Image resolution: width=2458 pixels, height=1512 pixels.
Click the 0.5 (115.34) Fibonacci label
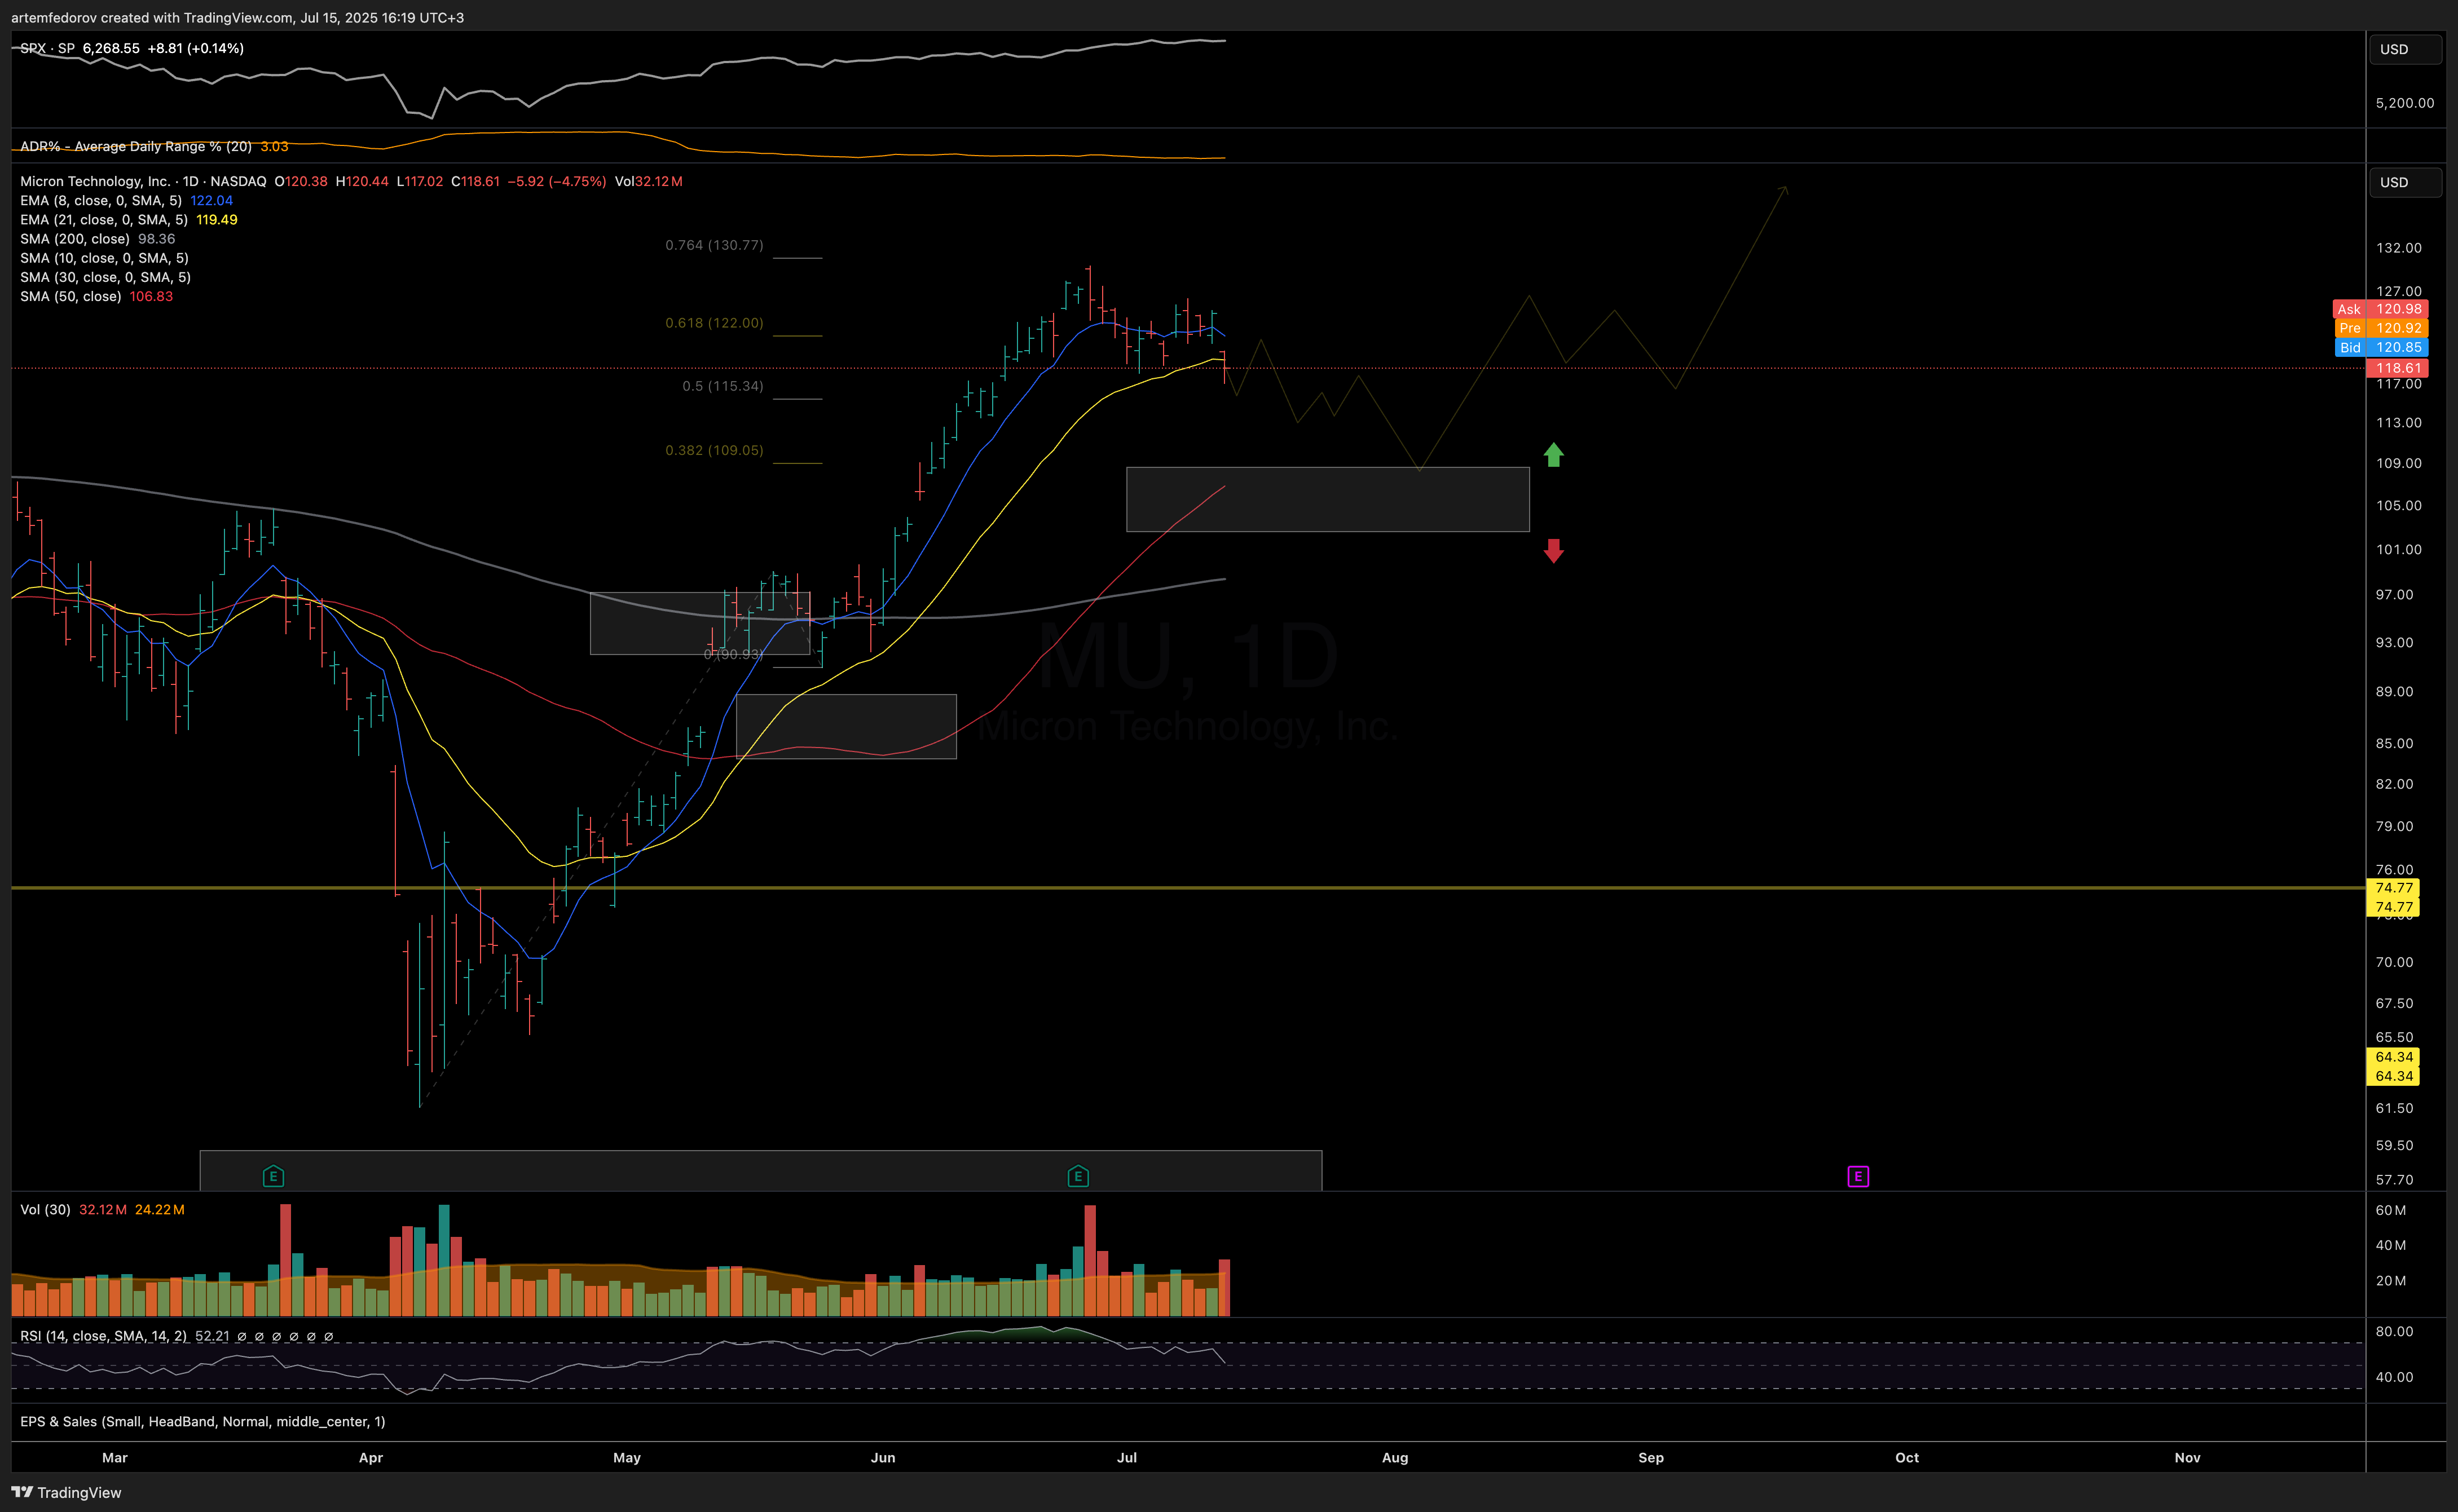coord(723,386)
